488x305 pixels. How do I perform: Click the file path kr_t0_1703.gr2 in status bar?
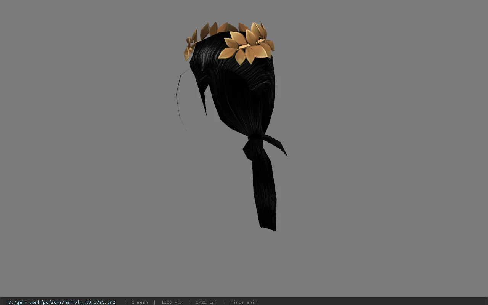[x=62, y=302]
